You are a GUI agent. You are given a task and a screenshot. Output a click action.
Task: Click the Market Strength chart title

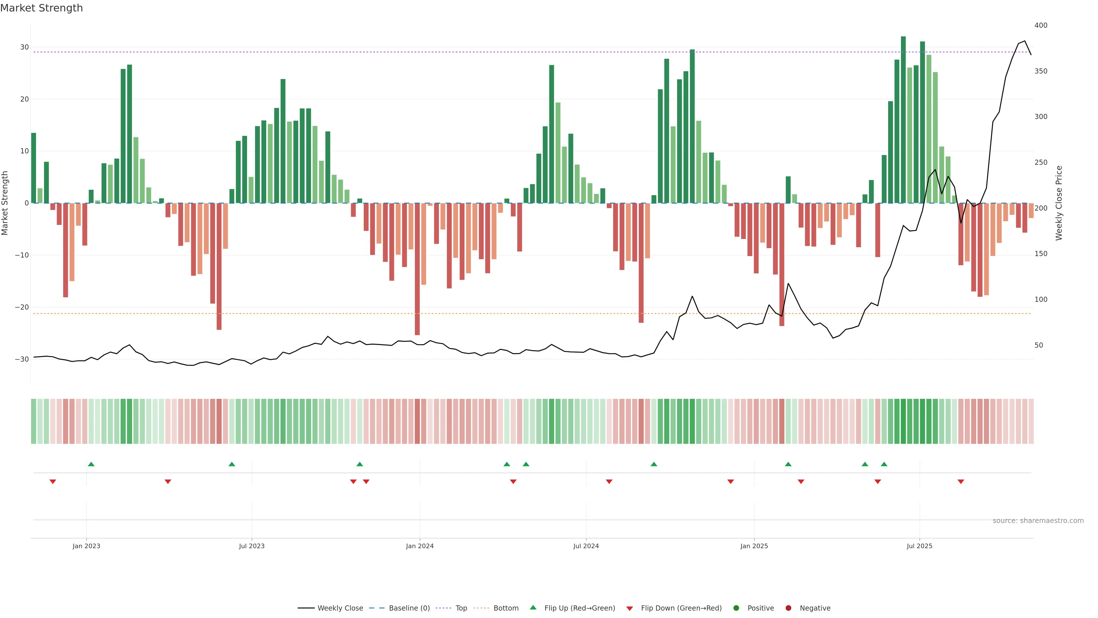(41, 8)
